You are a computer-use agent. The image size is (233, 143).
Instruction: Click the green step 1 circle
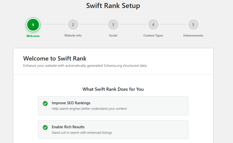pyautogui.click(x=33, y=25)
